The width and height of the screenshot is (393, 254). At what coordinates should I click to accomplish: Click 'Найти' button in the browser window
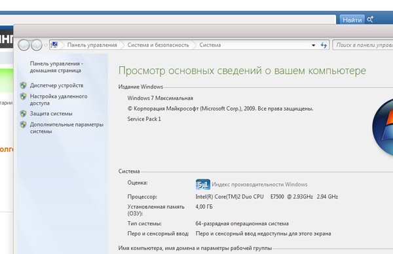(x=352, y=20)
